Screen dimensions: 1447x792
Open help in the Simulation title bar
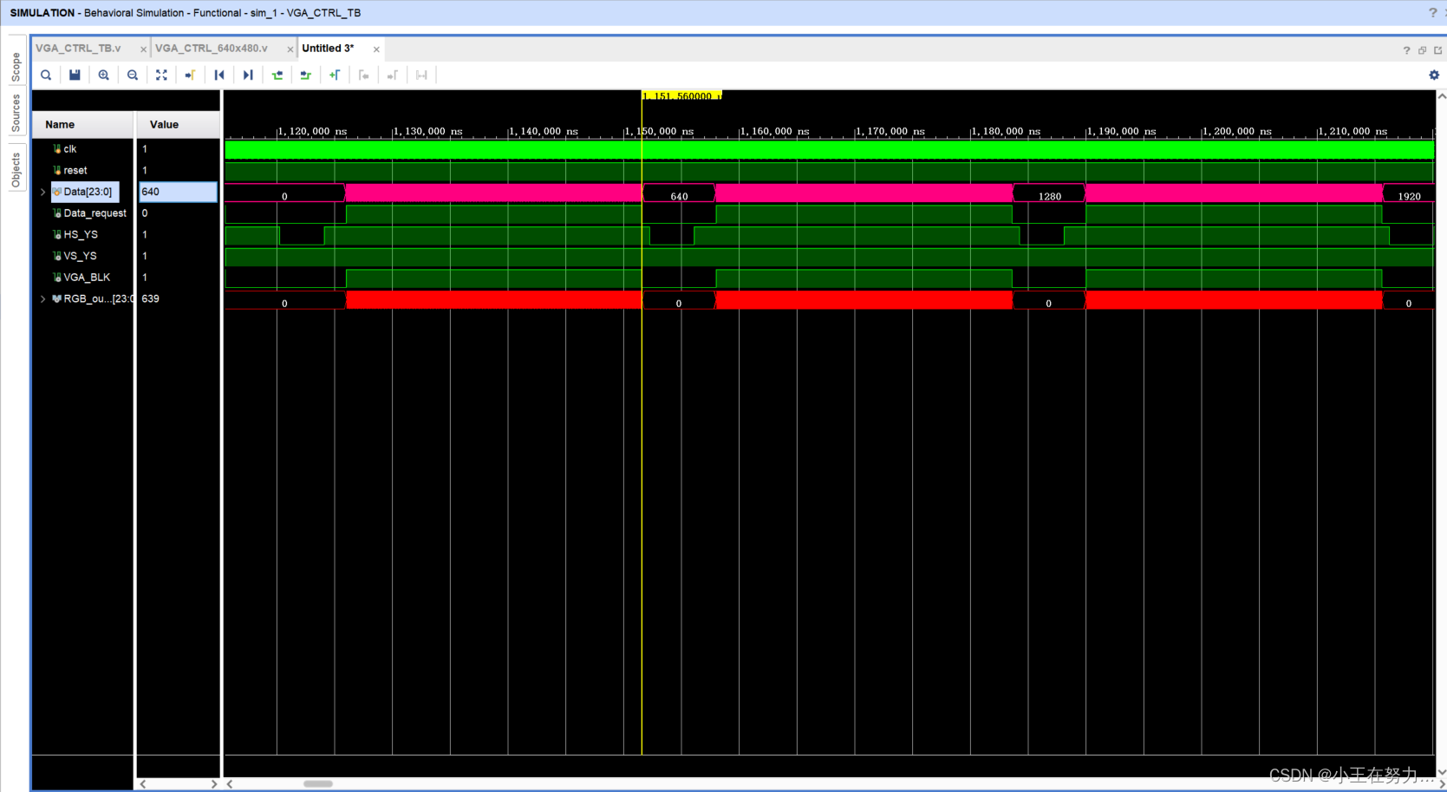[1432, 13]
